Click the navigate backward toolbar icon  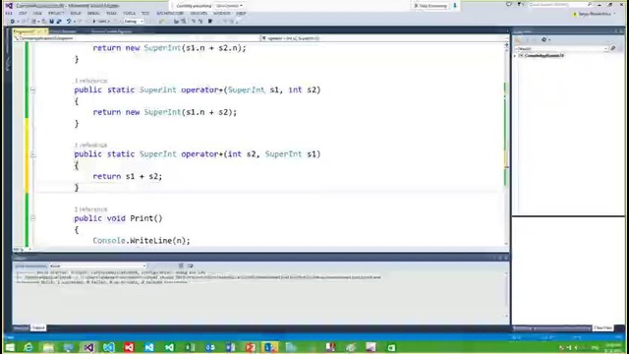point(13,22)
